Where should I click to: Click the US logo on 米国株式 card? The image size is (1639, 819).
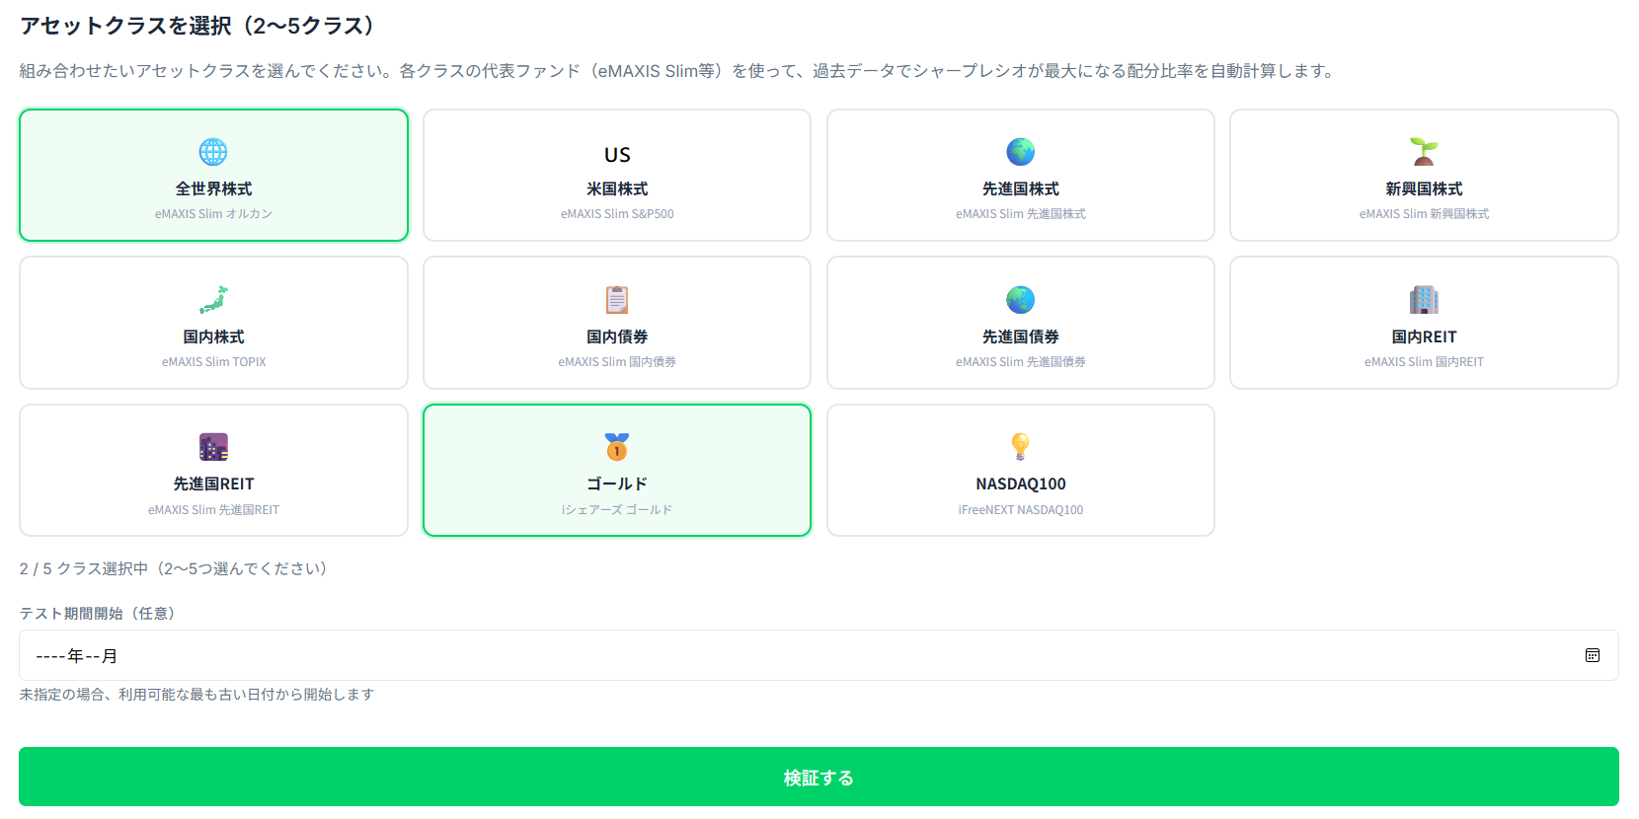[x=616, y=154]
